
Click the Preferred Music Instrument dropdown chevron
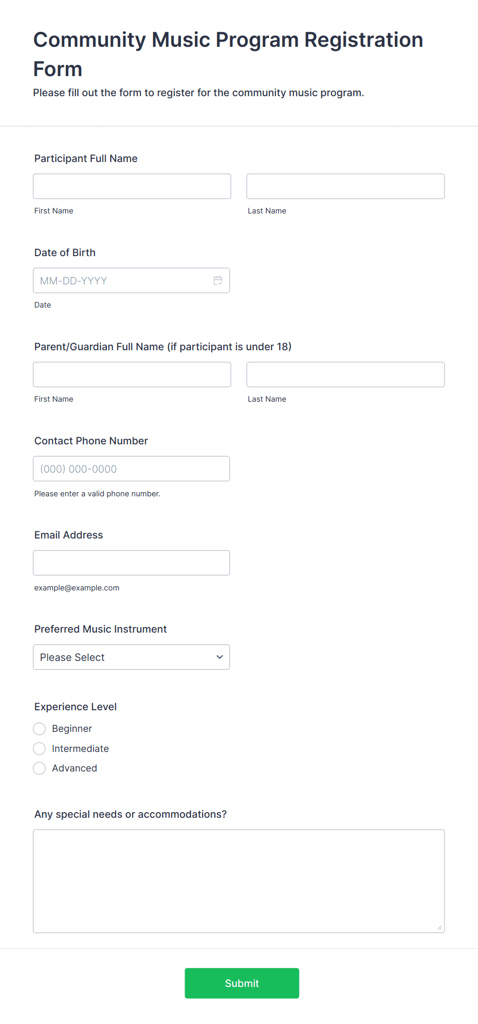pos(220,657)
